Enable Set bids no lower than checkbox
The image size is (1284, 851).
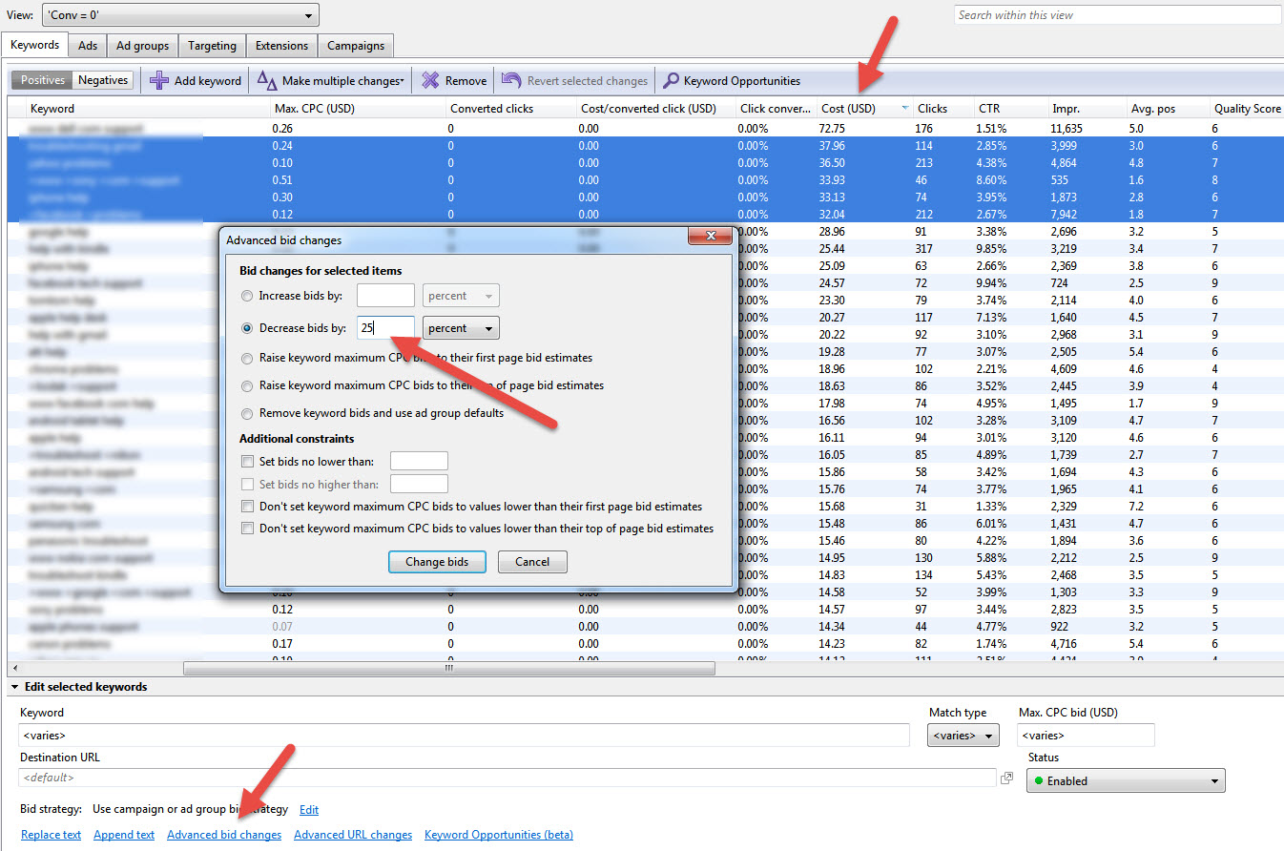point(248,462)
